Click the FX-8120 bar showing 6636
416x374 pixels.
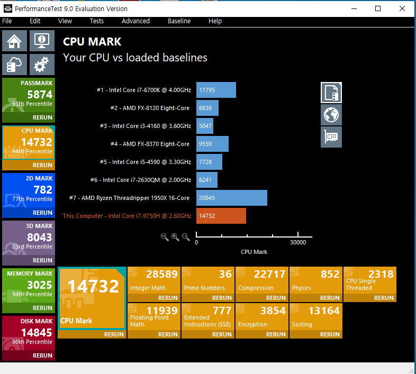pos(207,108)
